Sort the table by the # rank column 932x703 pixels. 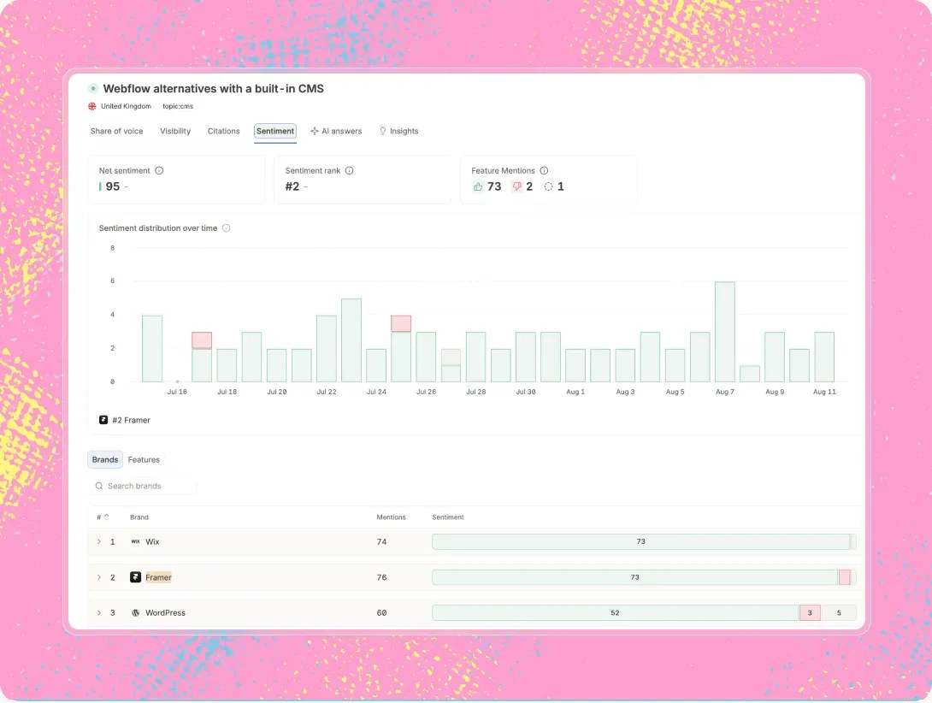point(103,517)
